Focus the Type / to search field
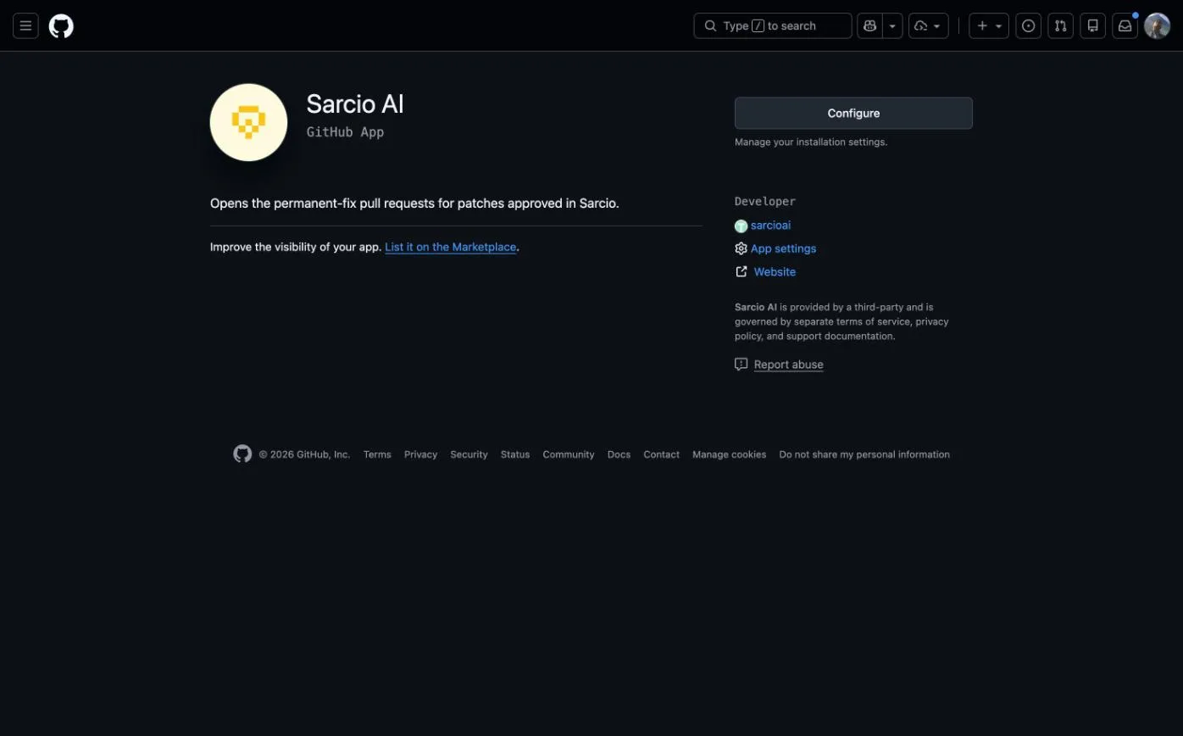 pos(773,25)
